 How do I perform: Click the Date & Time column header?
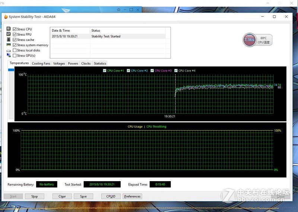[70, 30]
